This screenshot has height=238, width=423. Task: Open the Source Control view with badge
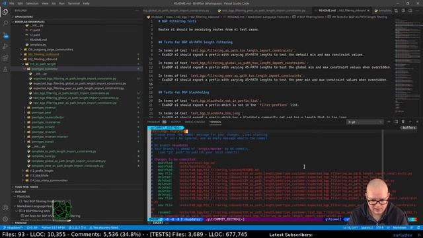[5, 35]
